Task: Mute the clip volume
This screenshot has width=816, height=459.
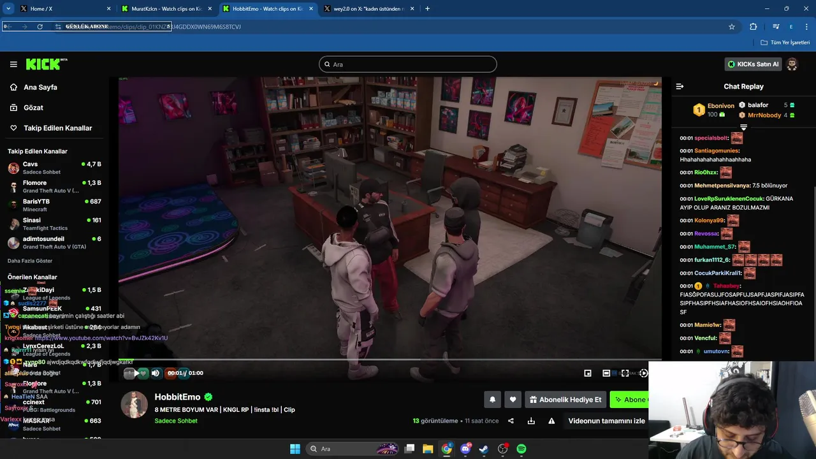Action: pos(155,373)
